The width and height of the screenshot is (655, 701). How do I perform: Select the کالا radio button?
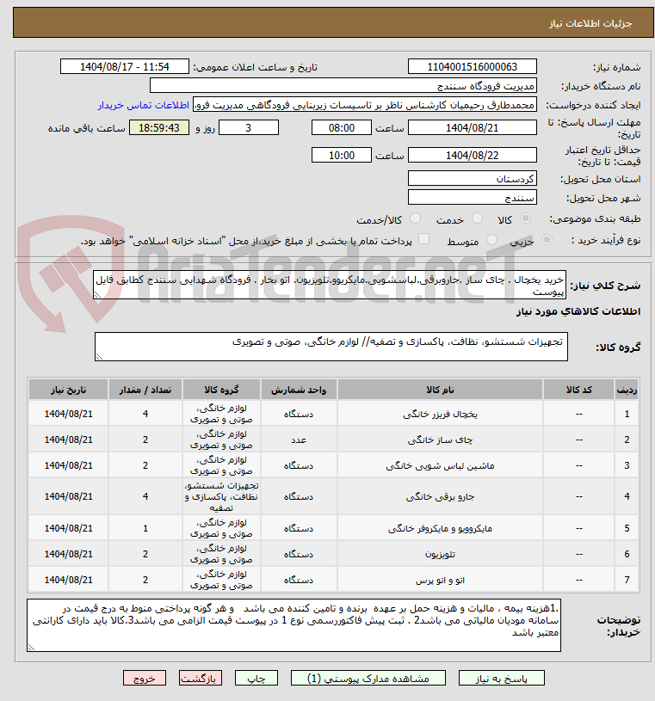pyautogui.click(x=525, y=218)
